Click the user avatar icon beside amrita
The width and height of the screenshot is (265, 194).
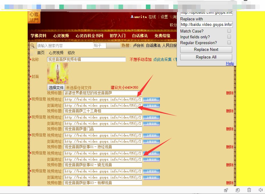[x=132, y=17]
